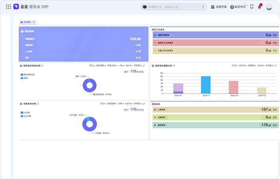Click the robot assistant icon in search bar
The image size is (280, 179).
click(x=145, y=7)
